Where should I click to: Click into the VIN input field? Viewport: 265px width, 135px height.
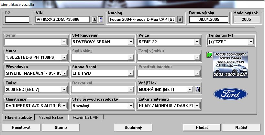63,19
